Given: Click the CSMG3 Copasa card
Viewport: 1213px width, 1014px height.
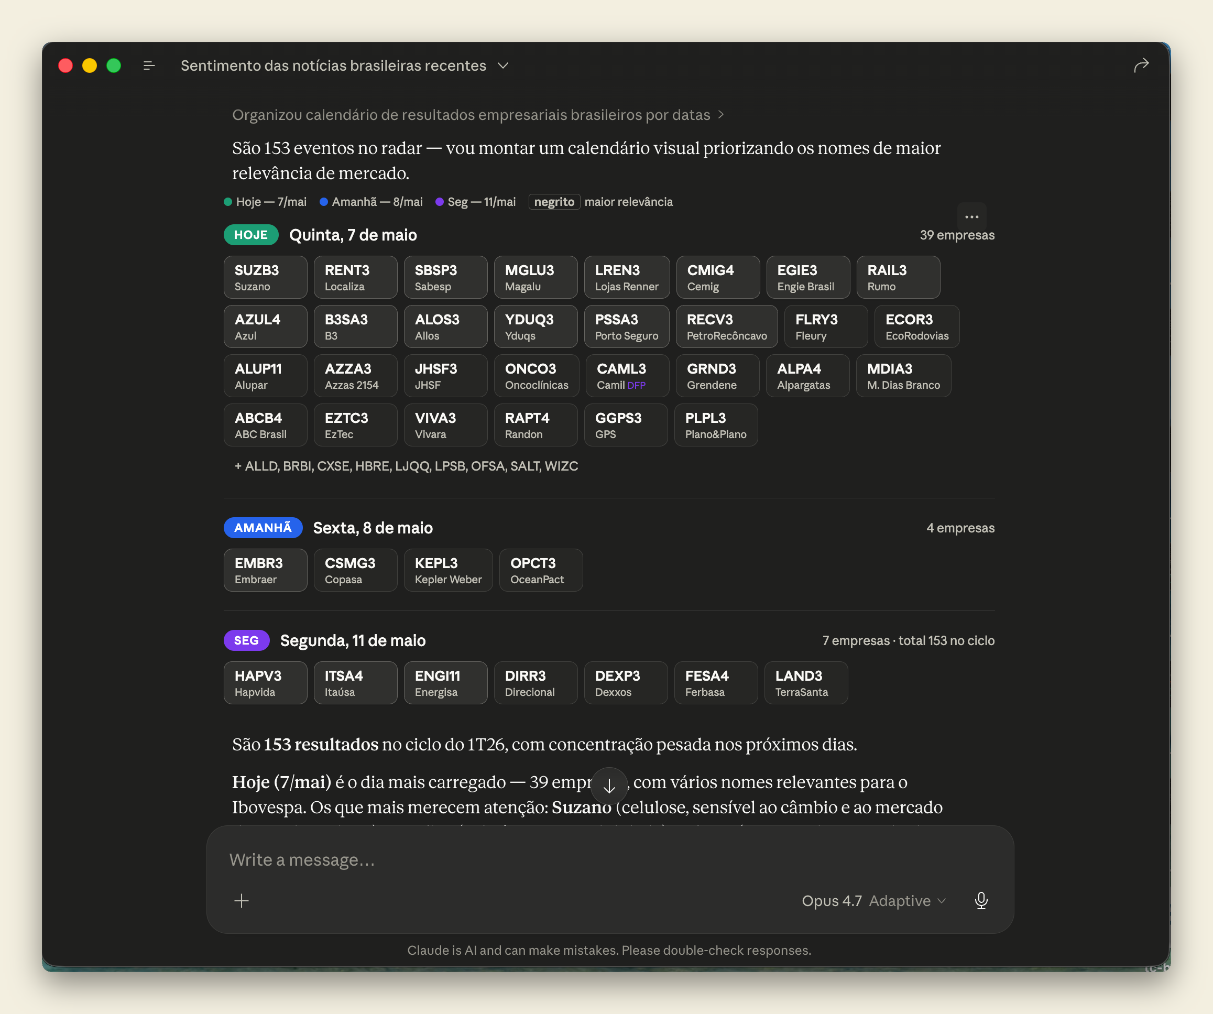Looking at the screenshot, I should pyautogui.click(x=355, y=570).
